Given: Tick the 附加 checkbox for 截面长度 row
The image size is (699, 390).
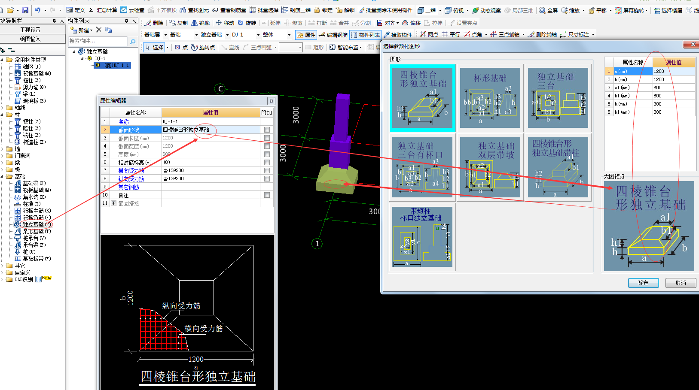Looking at the screenshot, I should [267, 138].
